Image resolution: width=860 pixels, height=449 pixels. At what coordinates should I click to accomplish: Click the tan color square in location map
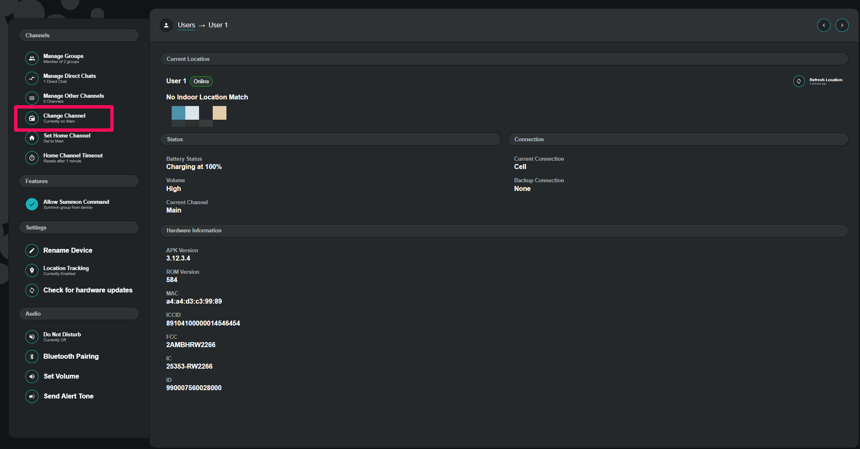click(219, 113)
